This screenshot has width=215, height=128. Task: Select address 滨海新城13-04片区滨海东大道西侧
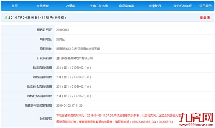(x=78, y=49)
